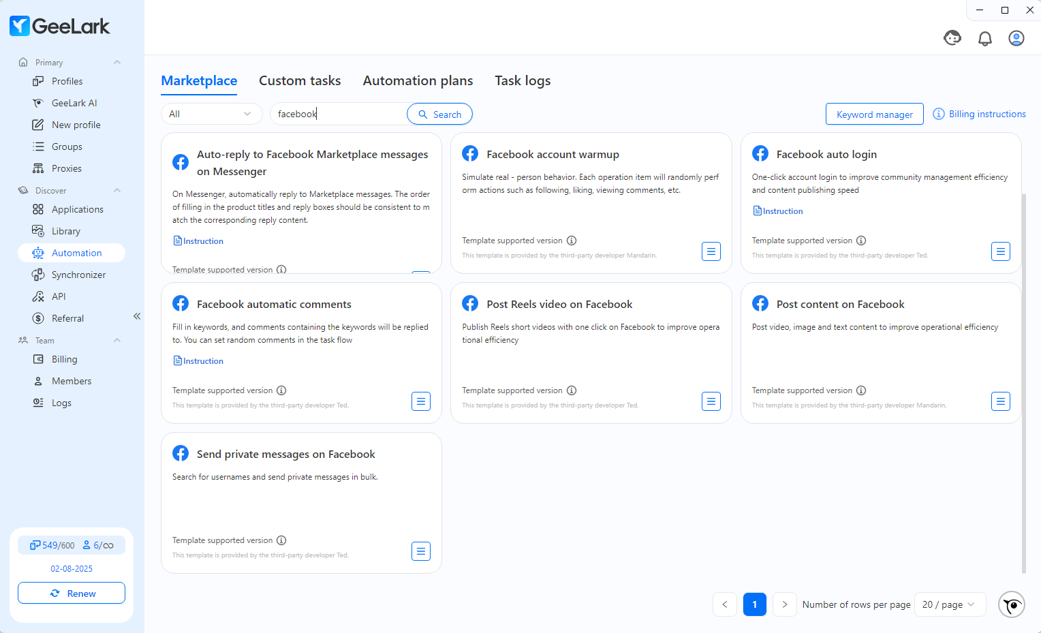The width and height of the screenshot is (1041, 633).
Task: Open customer support face icon
Action: click(x=952, y=38)
